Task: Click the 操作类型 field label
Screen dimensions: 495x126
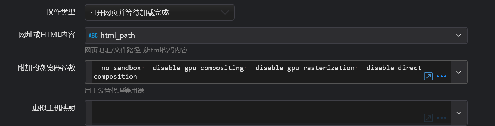Action: click(x=61, y=12)
